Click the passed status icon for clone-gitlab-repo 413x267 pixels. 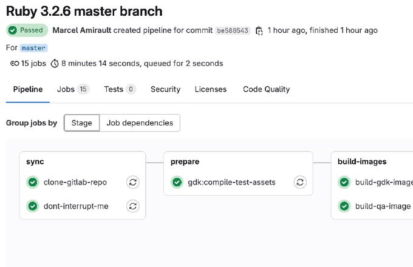(33, 182)
